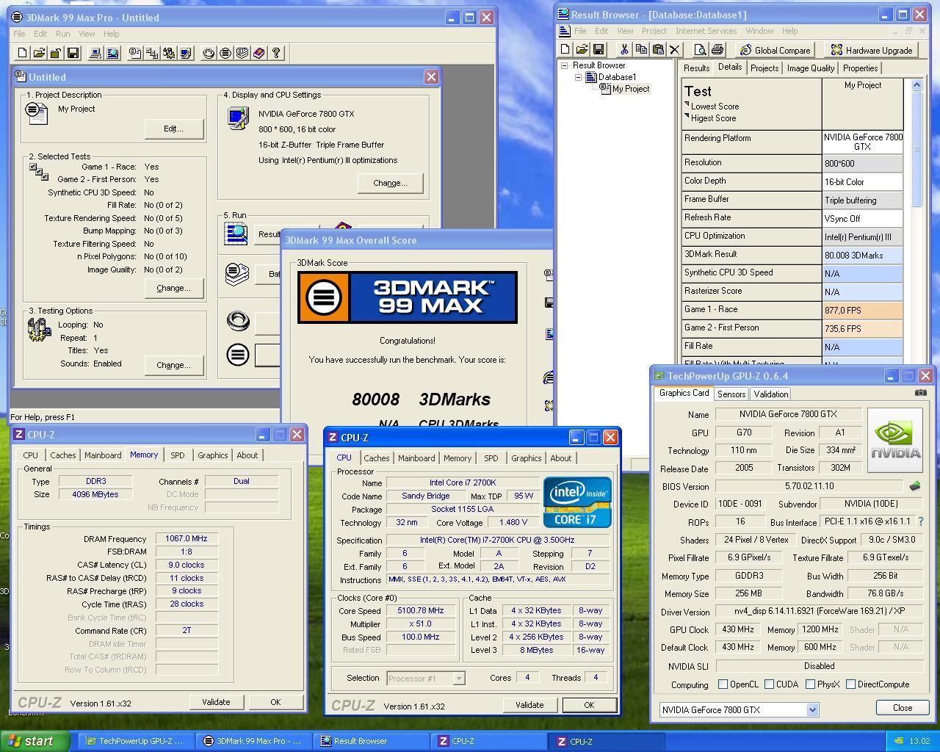940x752 pixels.
Task: Switch to TechPowerUp GPU-Z taskbar item
Action: (137, 741)
